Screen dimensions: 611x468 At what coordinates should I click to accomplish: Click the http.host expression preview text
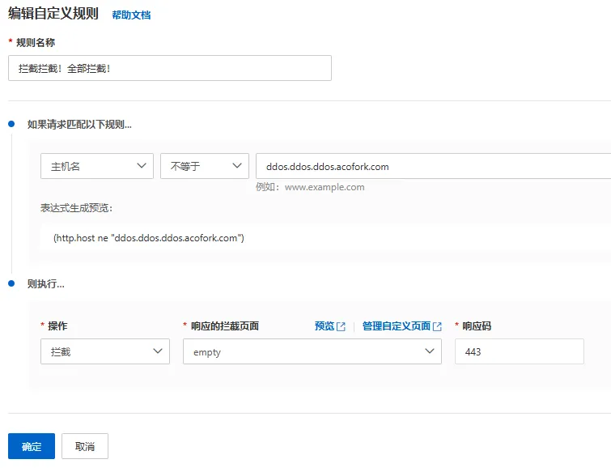149,238
